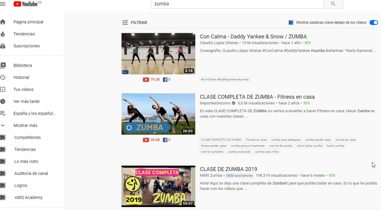Click the 'zumba perder peso' keyword tag
Image resolution: width=381 pixels, height=210 pixels.
[318, 140]
